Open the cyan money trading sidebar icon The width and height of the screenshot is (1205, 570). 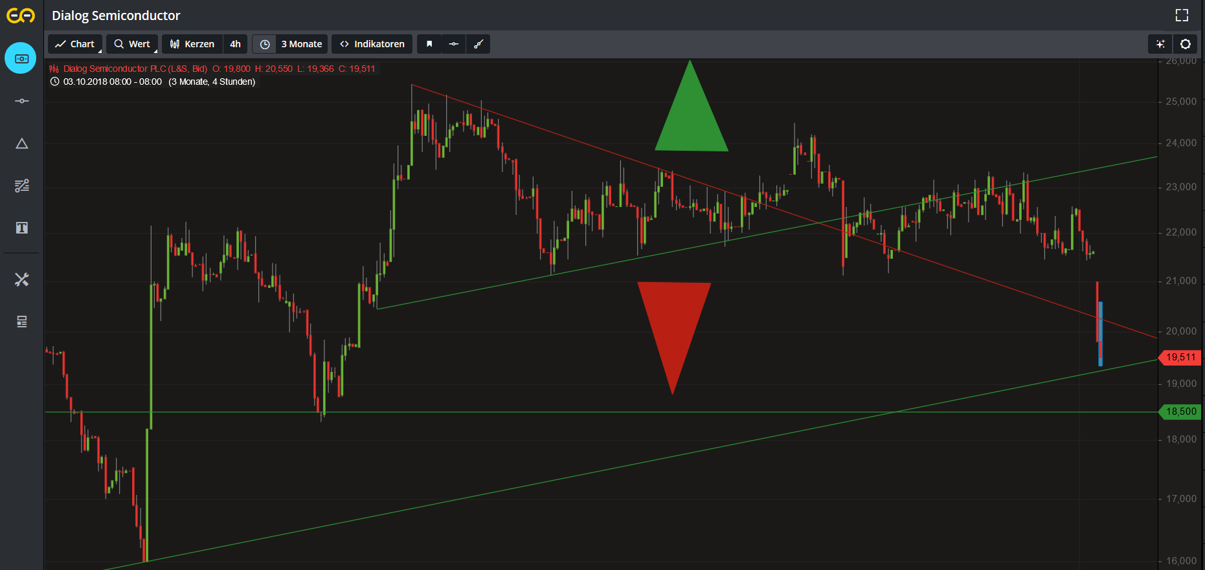click(21, 58)
